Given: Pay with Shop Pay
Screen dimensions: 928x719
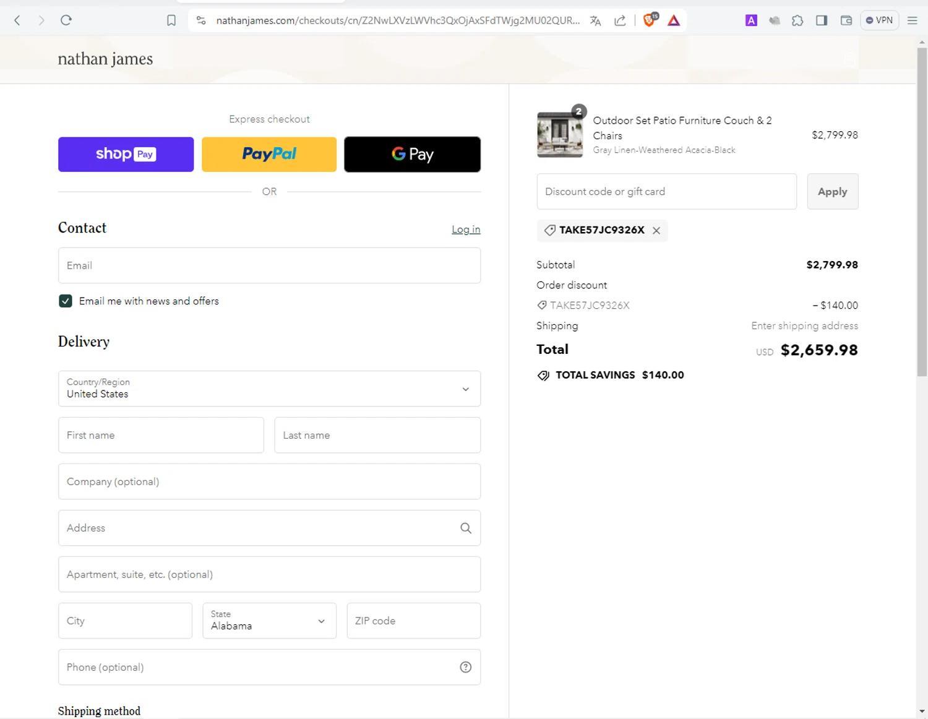Looking at the screenshot, I should pyautogui.click(x=126, y=154).
